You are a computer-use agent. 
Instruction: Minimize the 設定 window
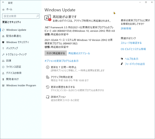coord(140,2)
